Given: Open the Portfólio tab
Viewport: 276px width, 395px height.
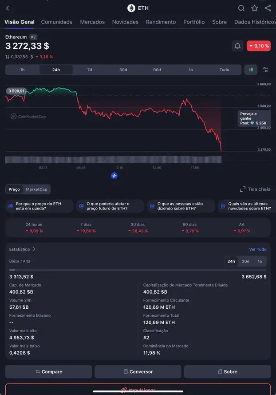Looking at the screenshot, I should (194, 22).
